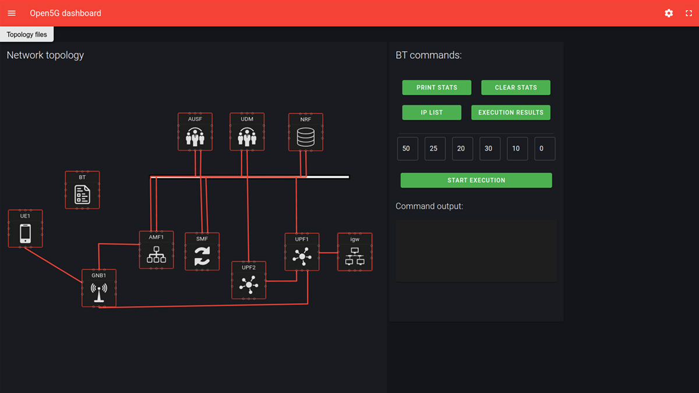Click the igw gateway node
The image size is (699, 393).
click(355, 256)
